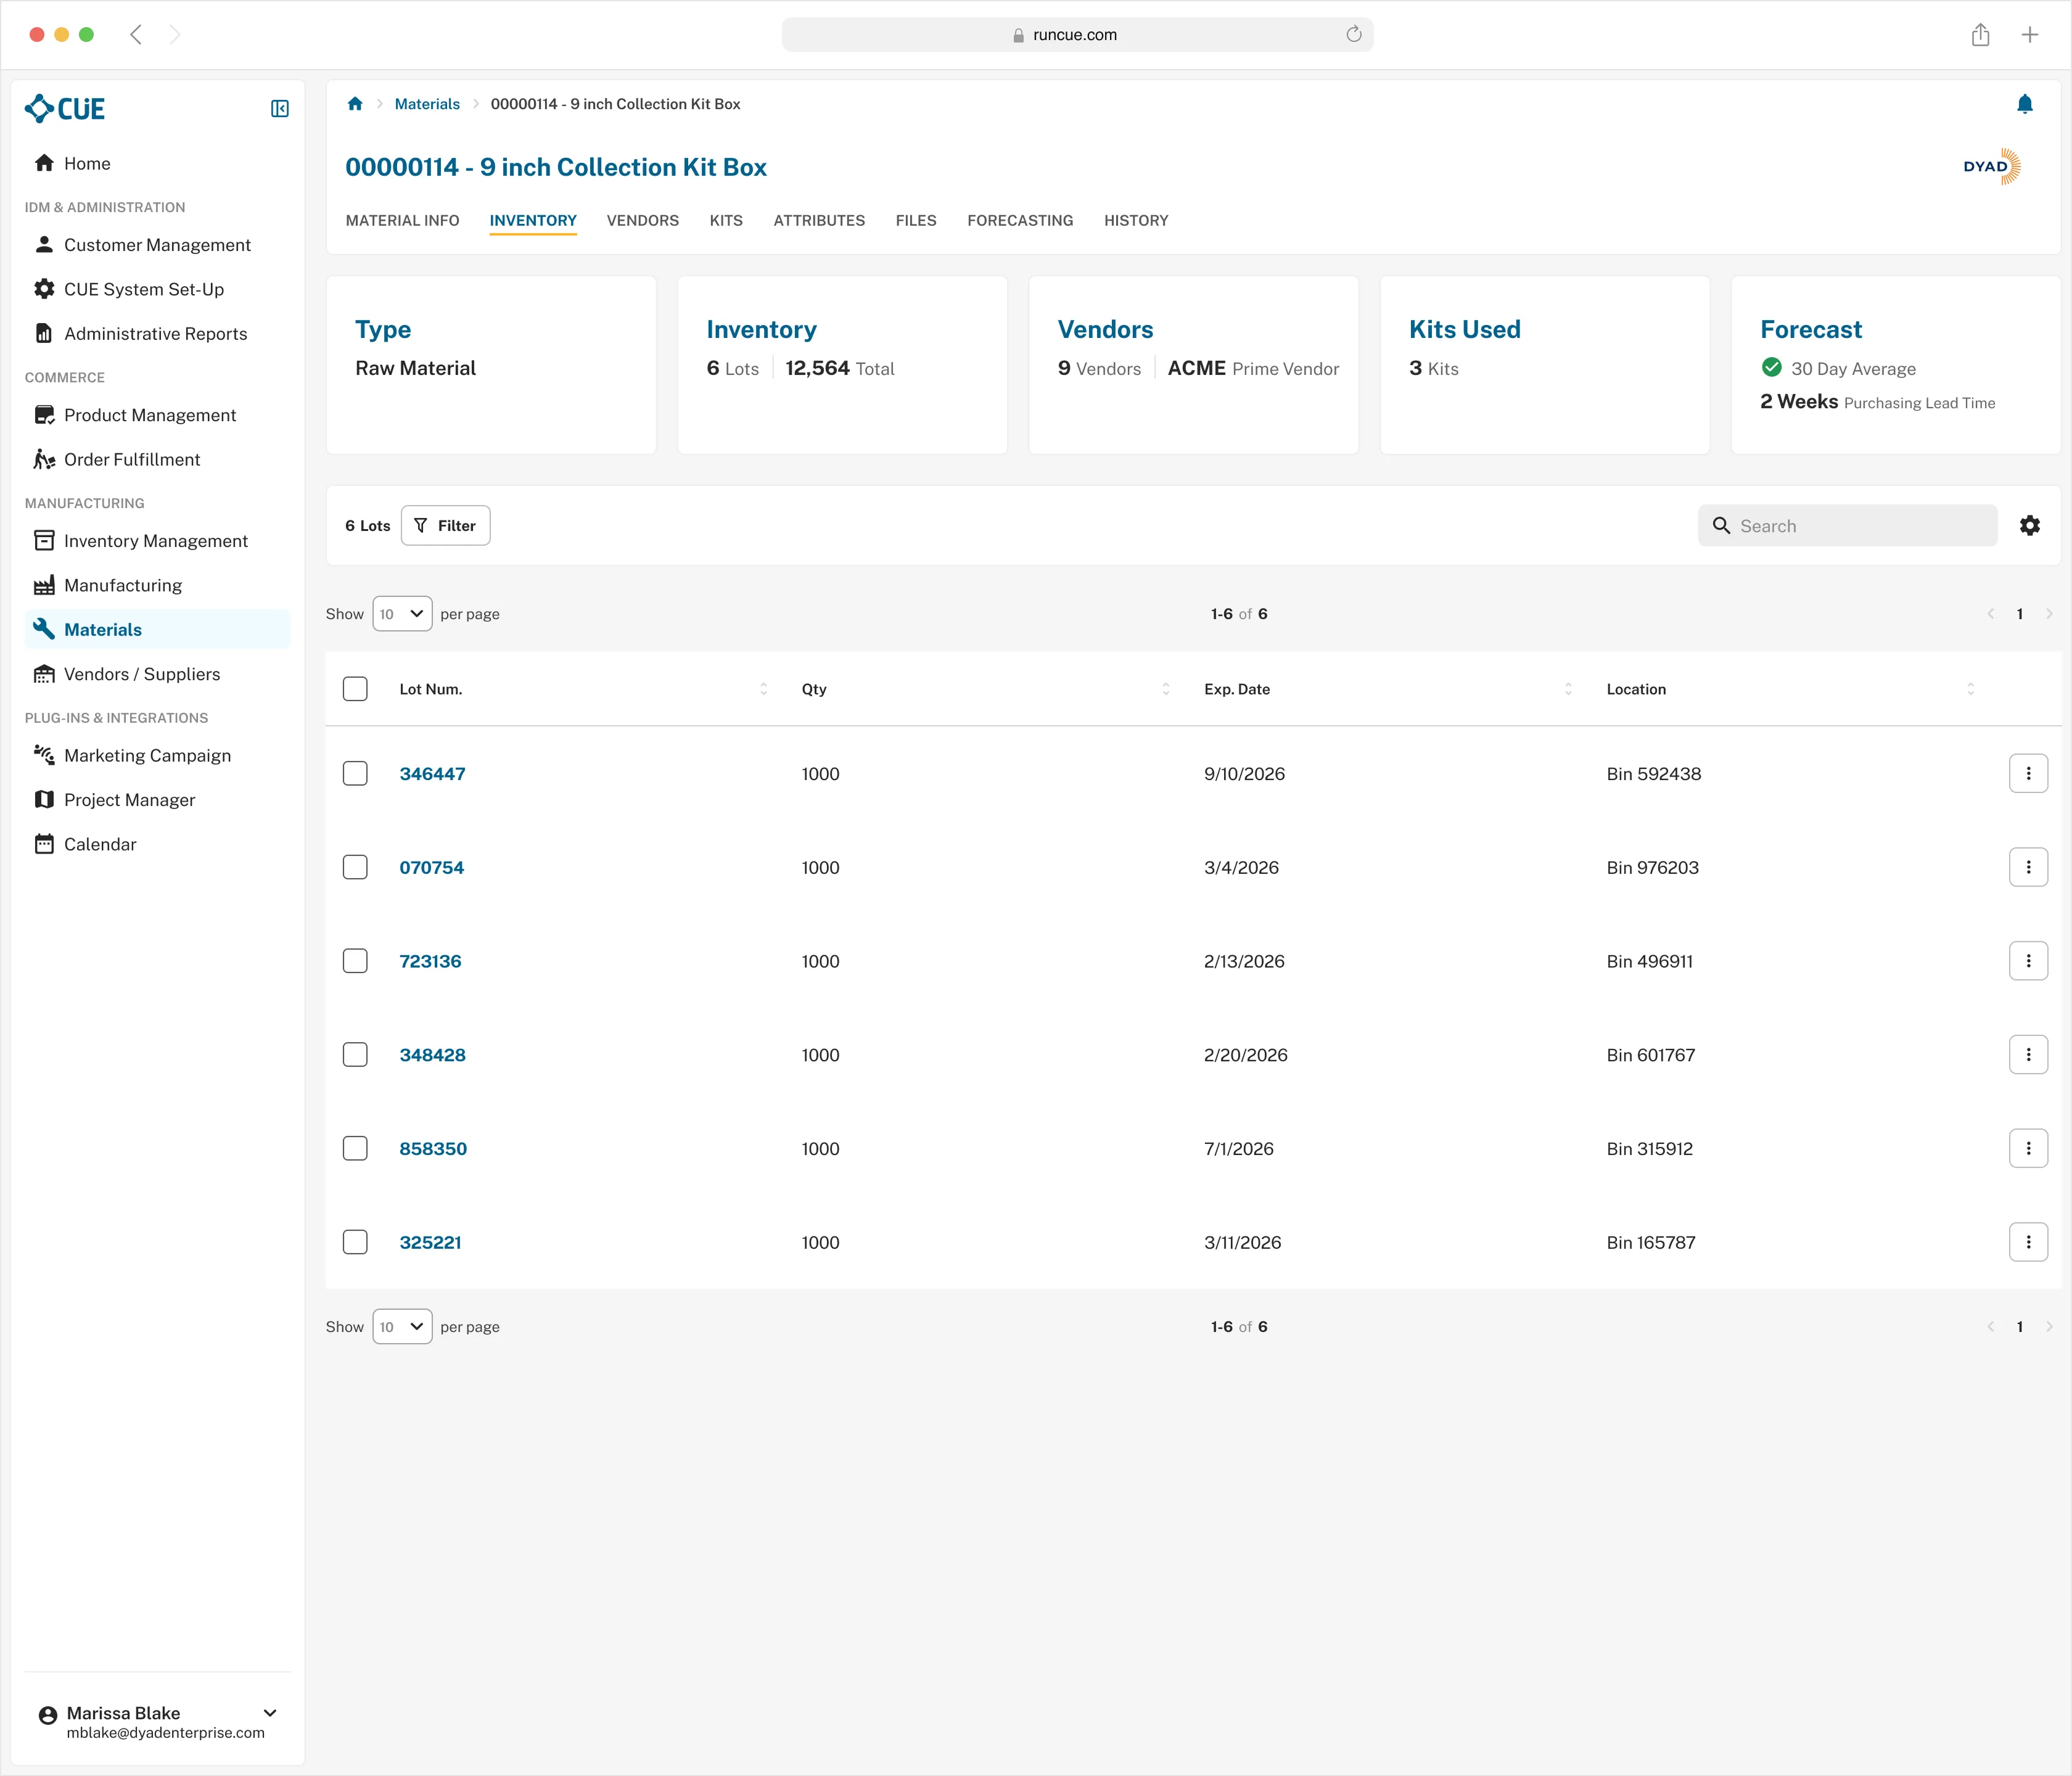2072x1776 pixels.
Task: Check the box for lot 858350
Action: (x=355, y=1148)
